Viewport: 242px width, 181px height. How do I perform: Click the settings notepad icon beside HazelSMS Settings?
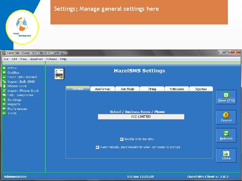pyautogui.click(x=59, y=74)
